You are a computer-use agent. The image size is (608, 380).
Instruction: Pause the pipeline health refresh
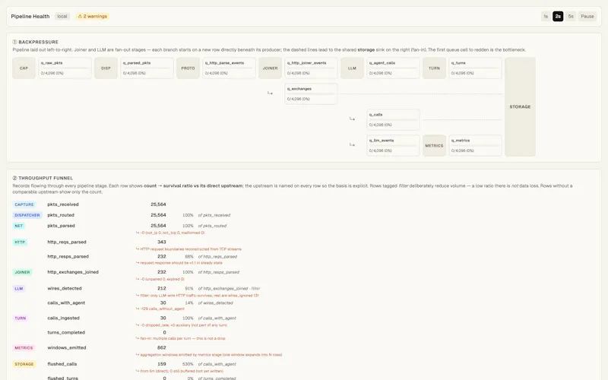[587, 16]
